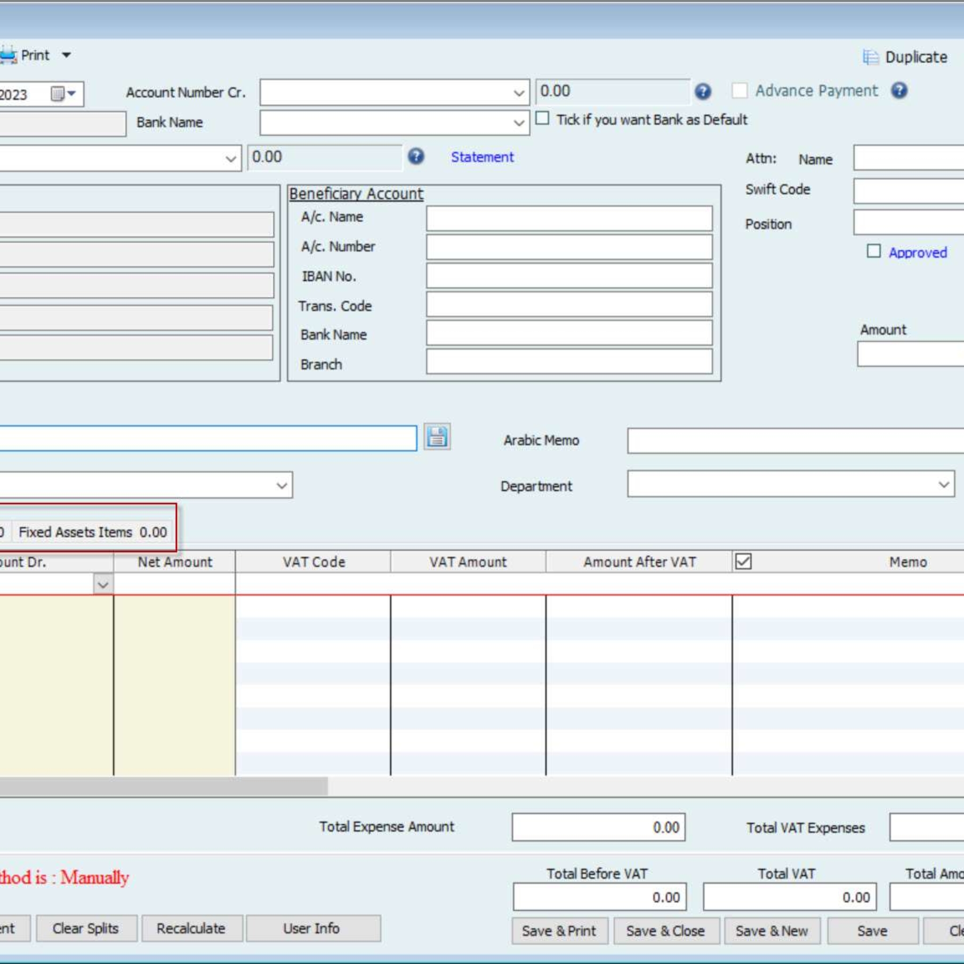
Task: Select the Fixed Assets Items tab
Action: [92, 532]
